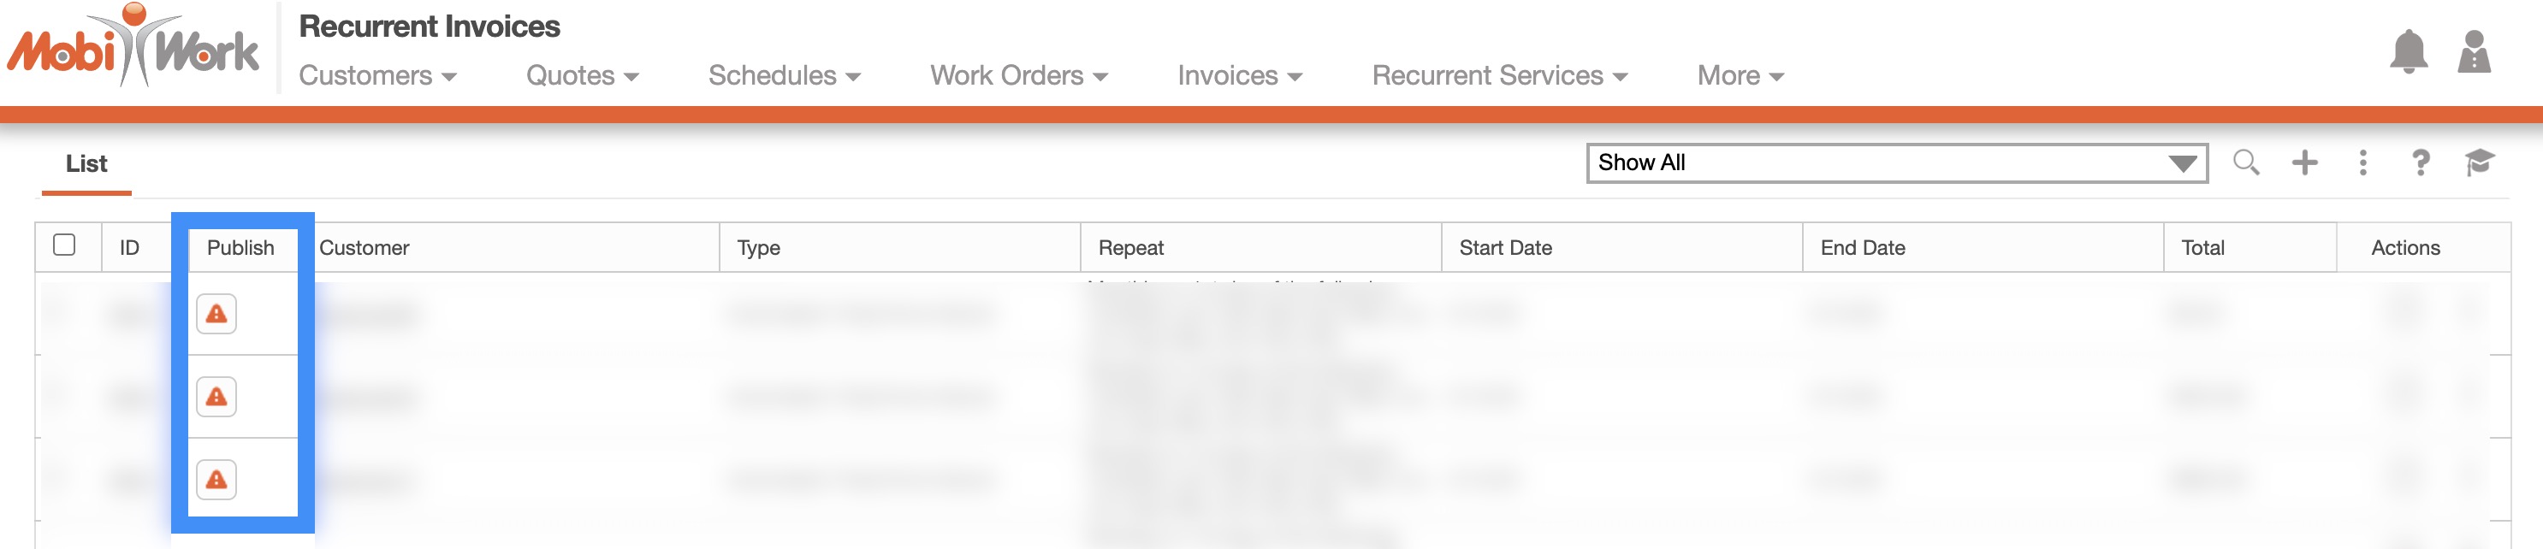
Task: Open the Invoices menu
Action: (x=1239, y=76)
